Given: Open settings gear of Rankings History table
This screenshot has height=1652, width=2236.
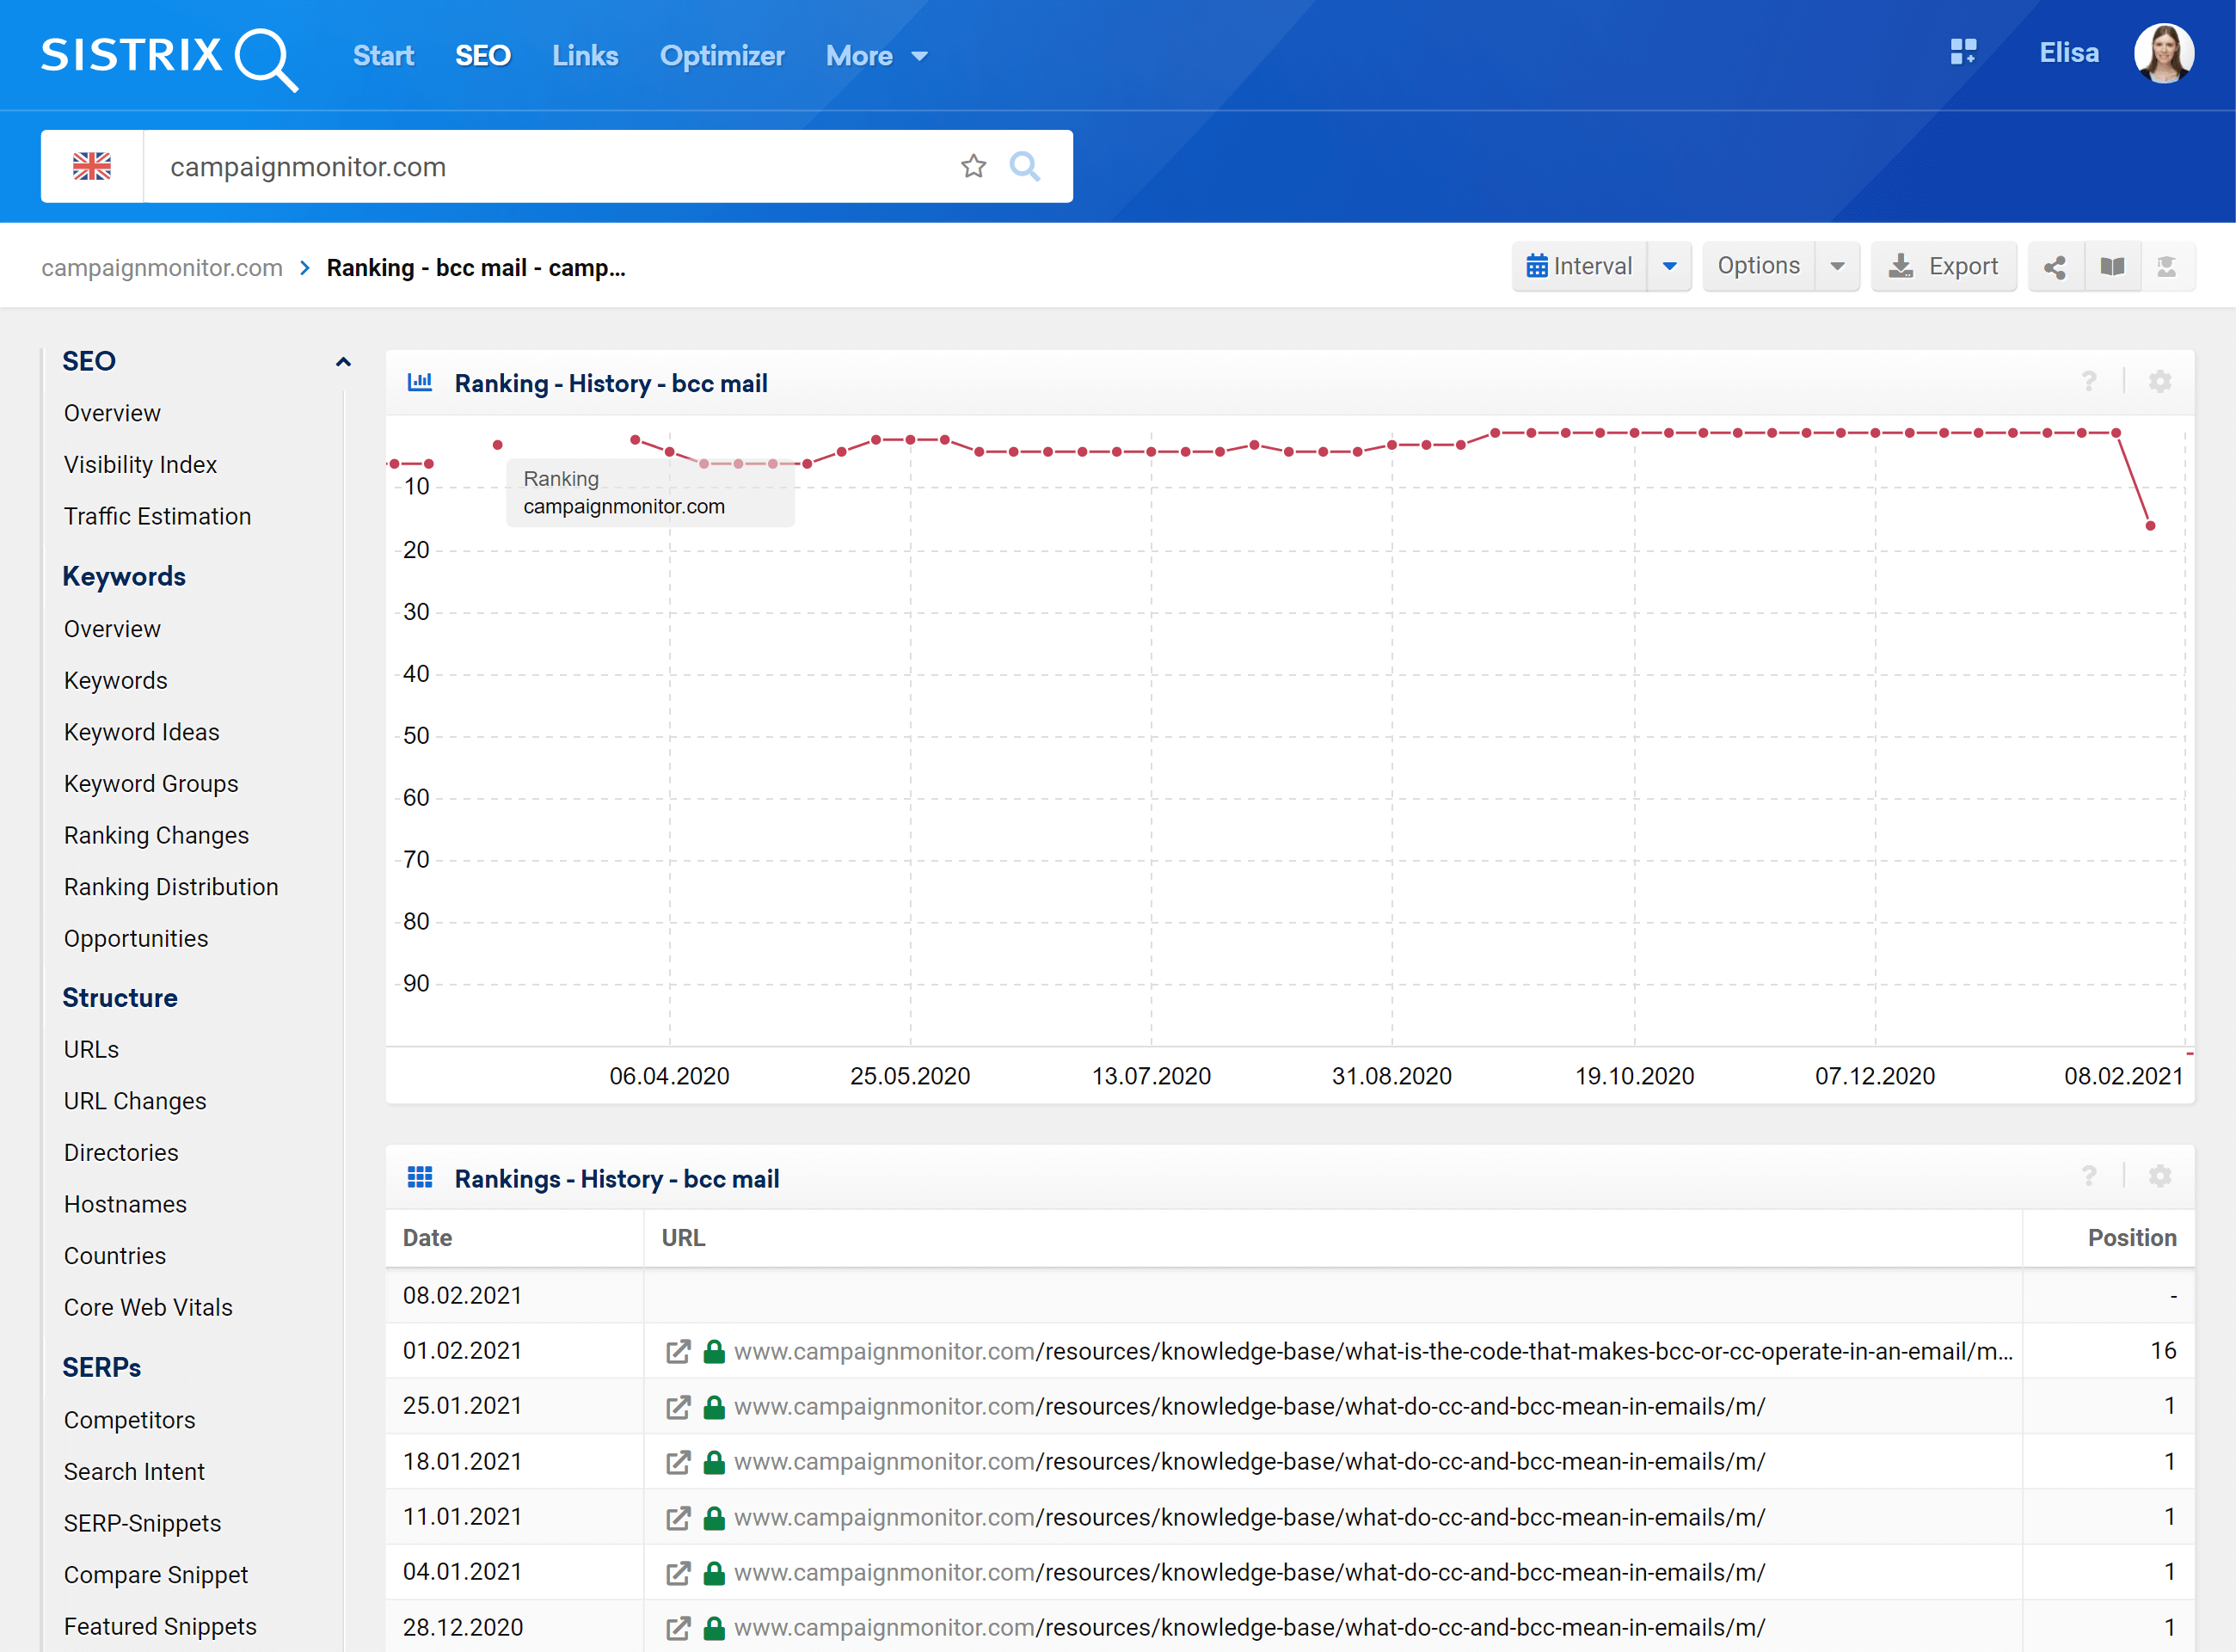Looking at the screenshot, I should [2160, 1177].
